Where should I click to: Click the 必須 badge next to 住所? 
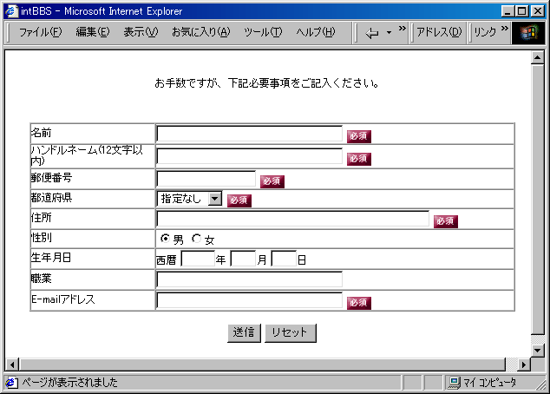[x=446, y=221]
